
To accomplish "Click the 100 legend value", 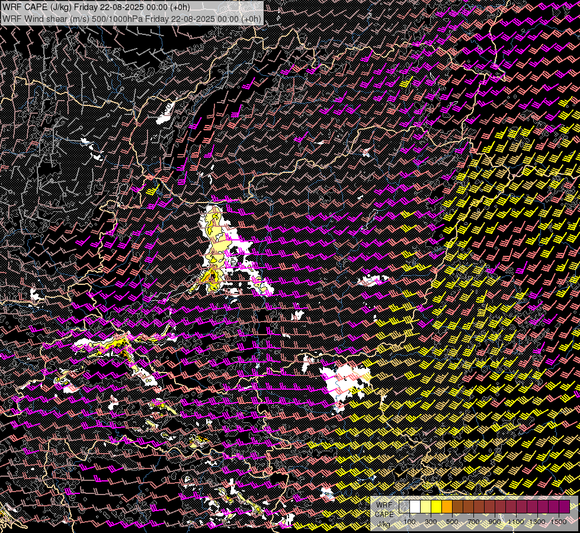I will pyautogui.click(x=409, y=522).
